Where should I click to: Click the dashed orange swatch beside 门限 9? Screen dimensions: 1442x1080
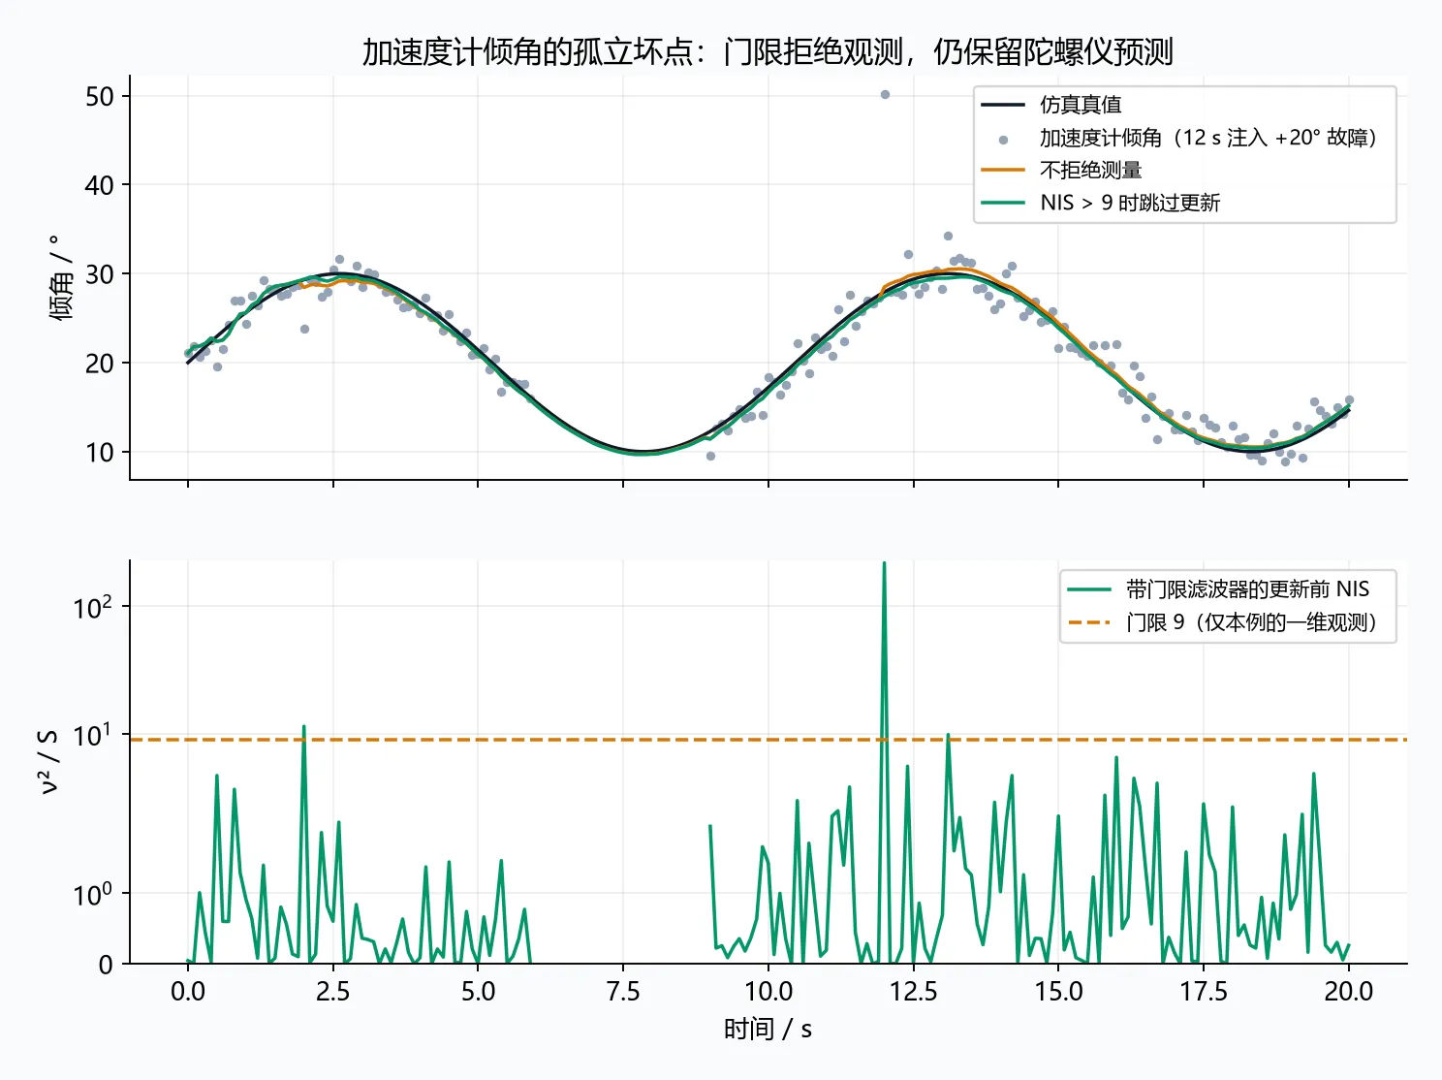pos(1089,622)
